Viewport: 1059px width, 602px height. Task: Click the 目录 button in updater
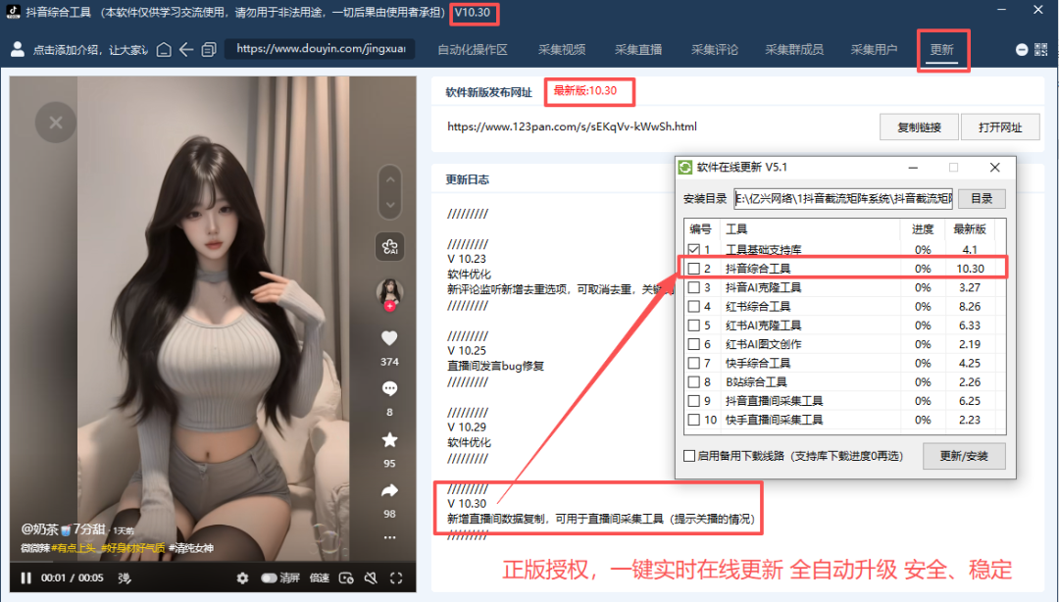(x=982, y=198)
